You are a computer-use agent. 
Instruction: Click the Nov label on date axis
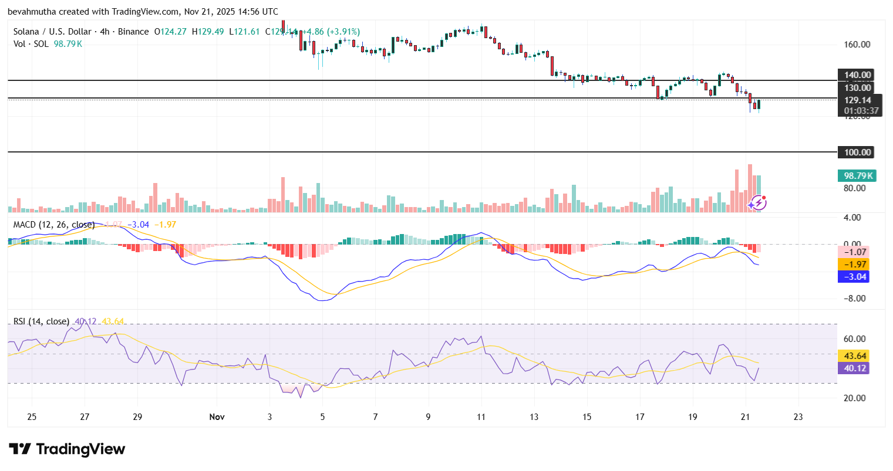217,416
